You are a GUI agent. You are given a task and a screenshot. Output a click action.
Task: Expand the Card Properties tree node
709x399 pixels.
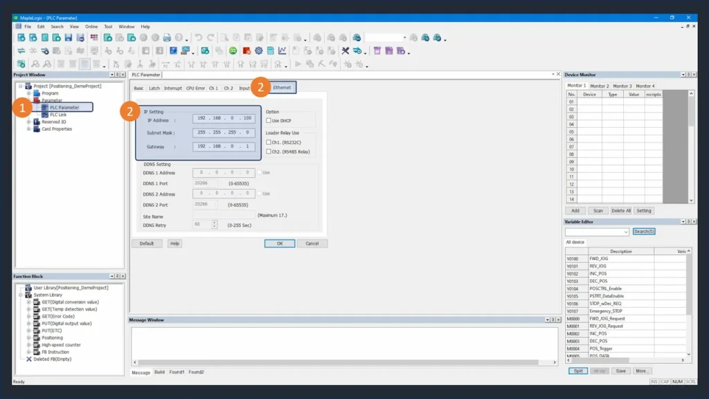click(x=29, y=129)
